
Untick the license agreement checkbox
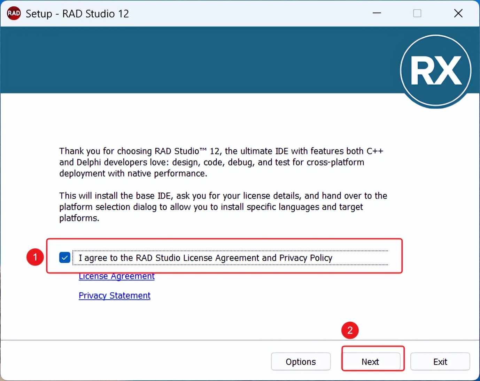coord(65,258)
